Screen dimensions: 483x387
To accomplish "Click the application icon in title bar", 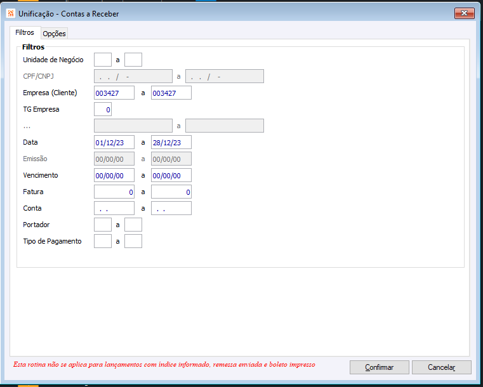I will tap(11, 13).
